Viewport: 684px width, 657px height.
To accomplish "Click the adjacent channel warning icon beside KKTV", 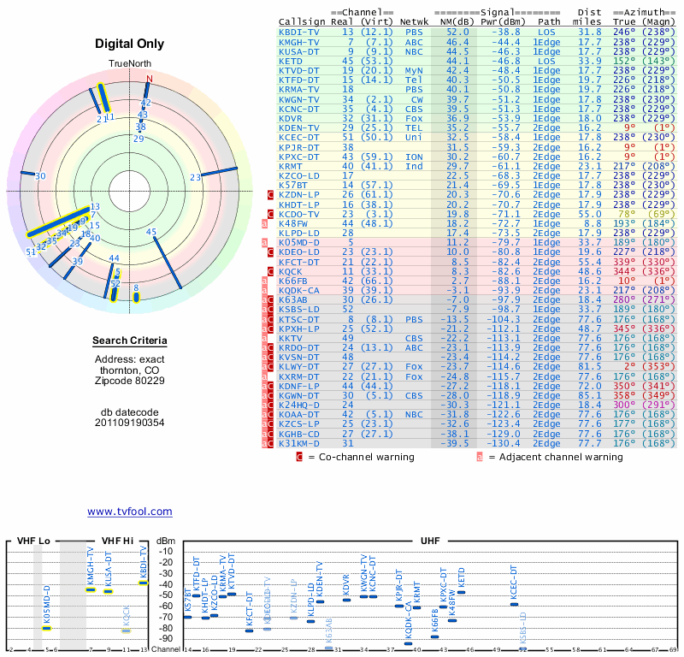I will [264, 338].
